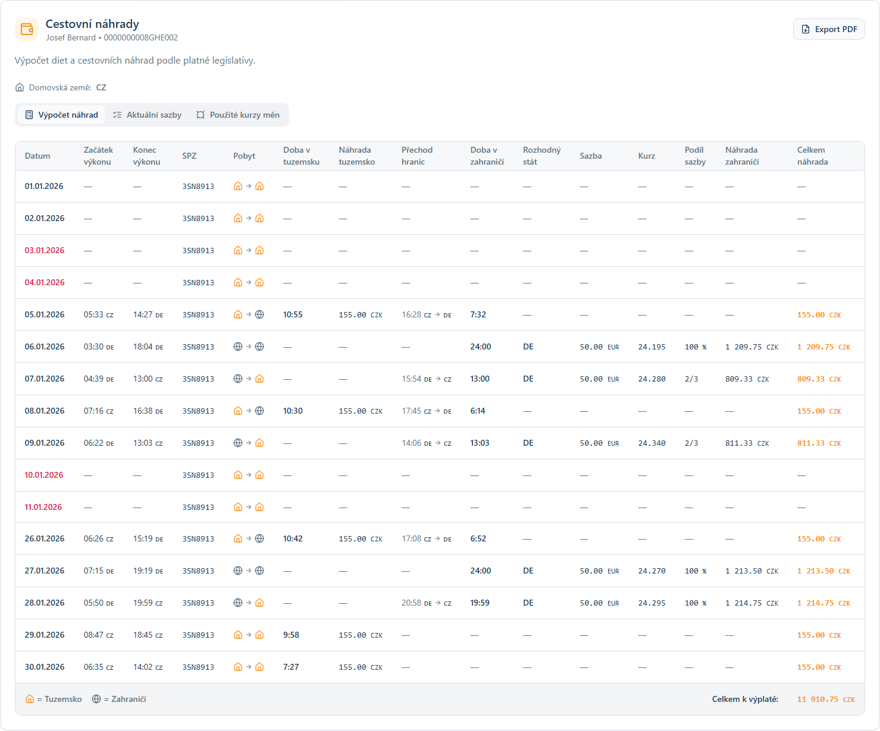Click the calculator icon in Výpočet náhrad tab

[x=29, y=115]
